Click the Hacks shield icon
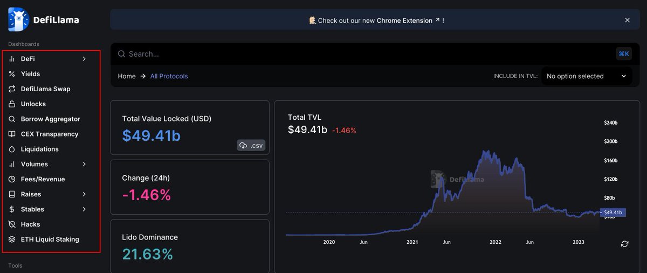This screenshot has width=647, height=273. point(12,224)
